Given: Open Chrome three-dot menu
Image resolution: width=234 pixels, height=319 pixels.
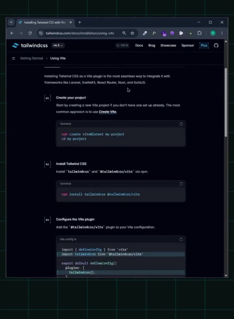Looking at the screenshot, I should click(x=222, y=33).
